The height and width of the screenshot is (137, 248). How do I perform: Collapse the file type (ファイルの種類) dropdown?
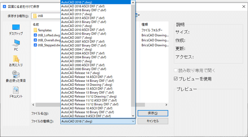pyautogui.click(x=133, y=121)
